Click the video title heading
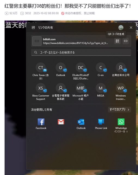Viewport: 138px width, 175px height. point(68,6)
